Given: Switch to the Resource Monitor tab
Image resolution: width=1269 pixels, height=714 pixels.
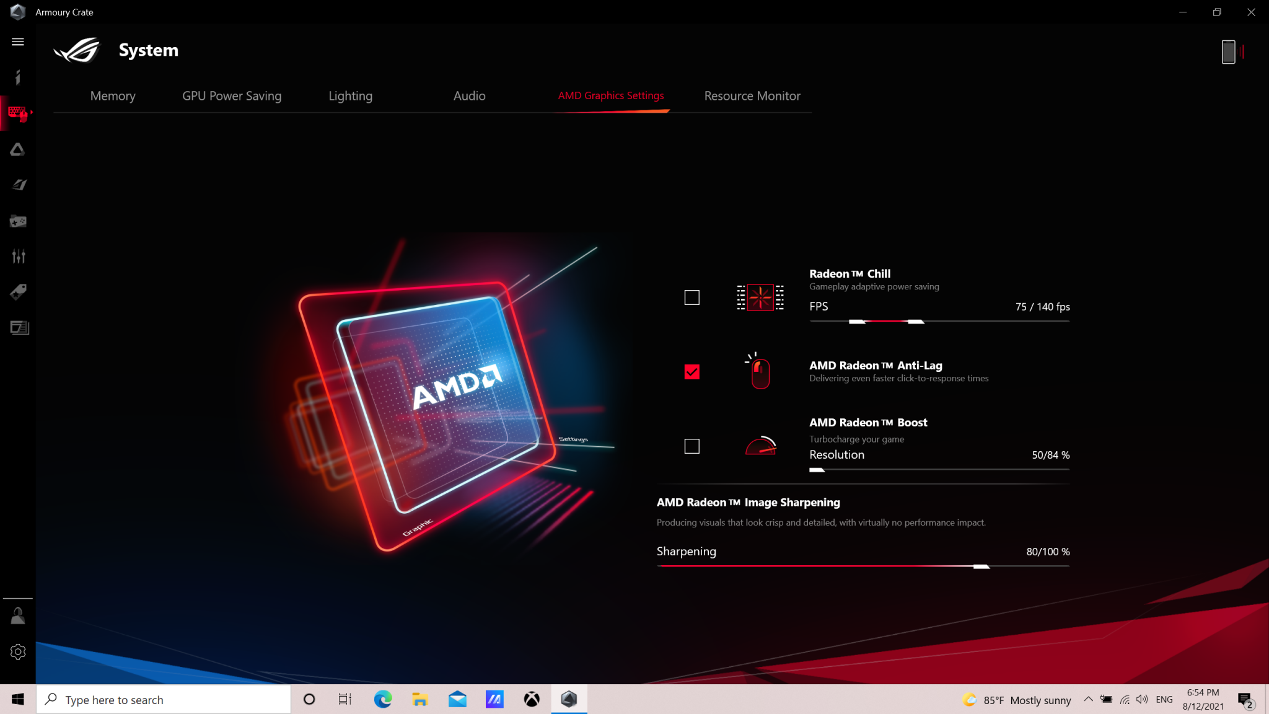Looking at the screenshot, I should coord(752,95).
